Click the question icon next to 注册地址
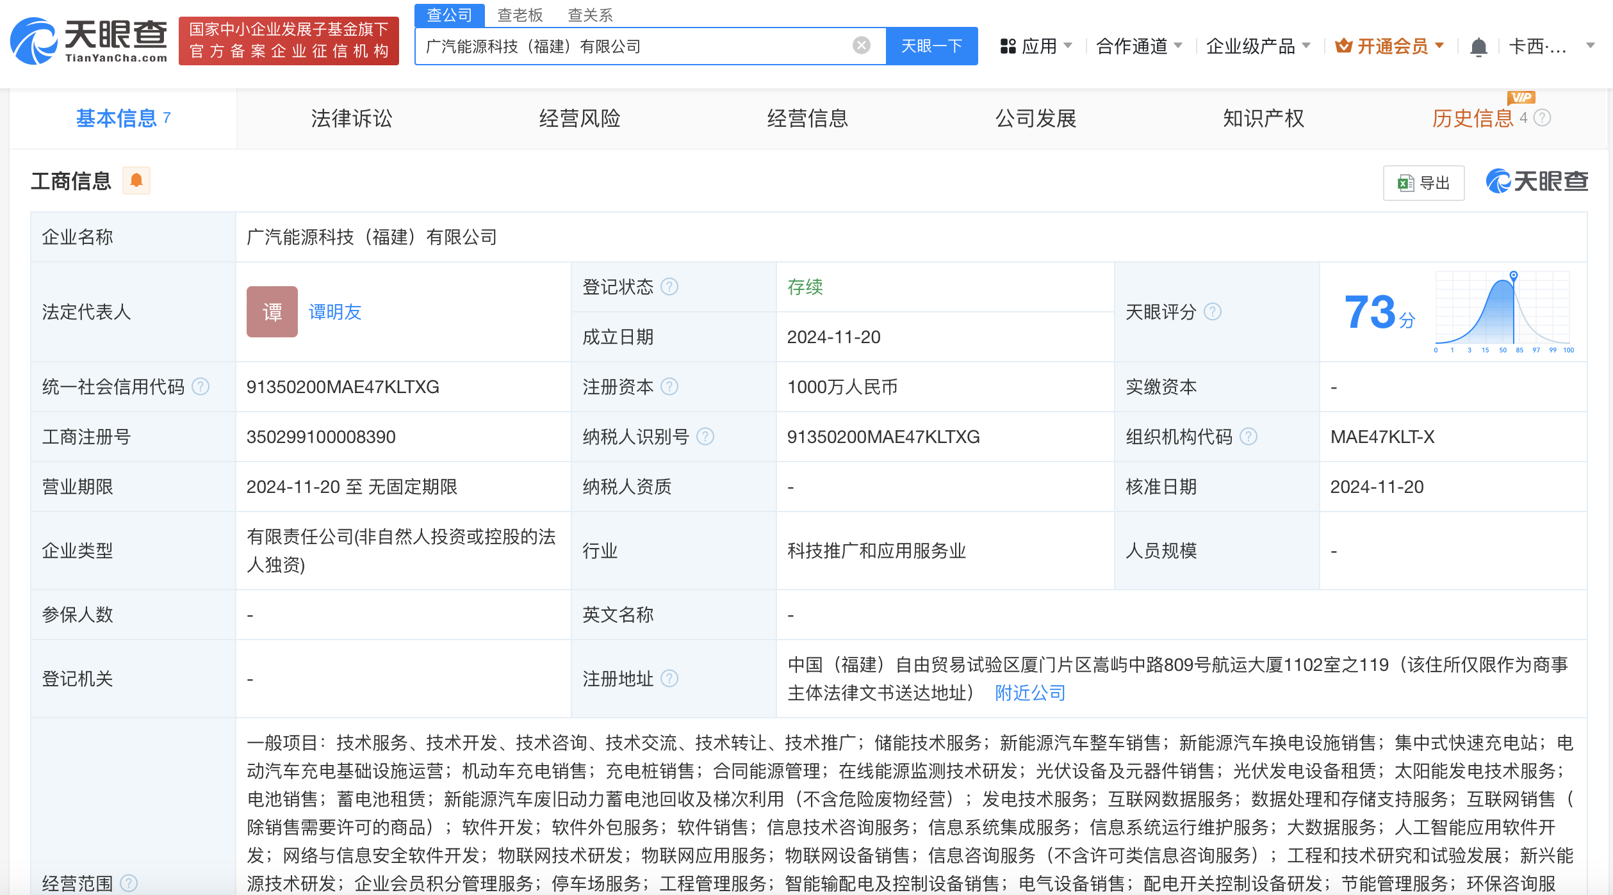Image resolution: width=1613 pixels, height=895 pixels. [x=669, y=679]
